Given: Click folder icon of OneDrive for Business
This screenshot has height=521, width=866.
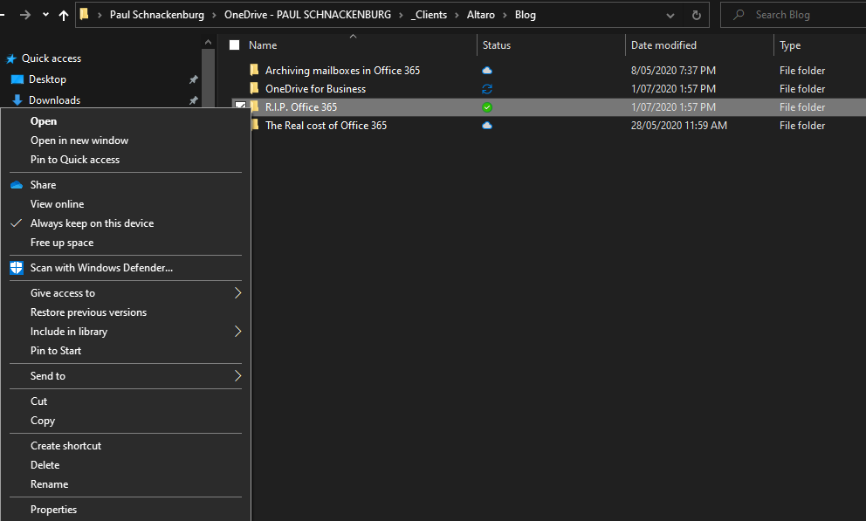Looking at the screenshot, I should click(254, 88).
